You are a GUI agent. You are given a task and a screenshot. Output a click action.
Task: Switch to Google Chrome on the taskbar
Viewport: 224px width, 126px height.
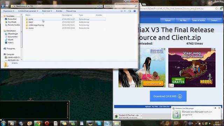38,123
